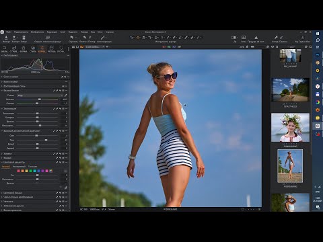Viewport: 323px width, 242px height.
Task: Click the Копир./Примен. copy adjustments icon
Action: (276, 38)
